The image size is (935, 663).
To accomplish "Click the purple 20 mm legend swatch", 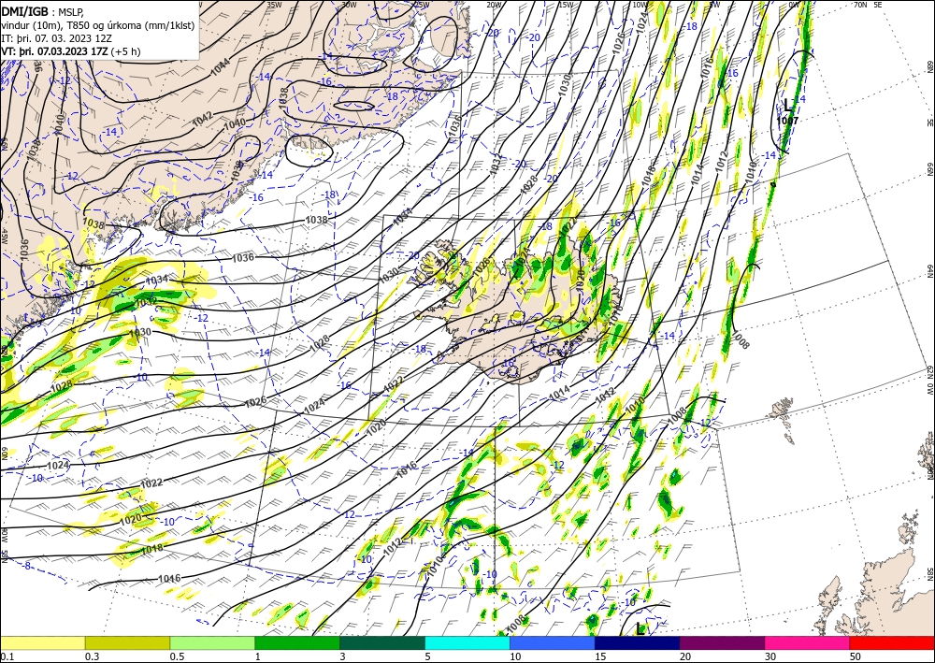I will pos(722,642).
